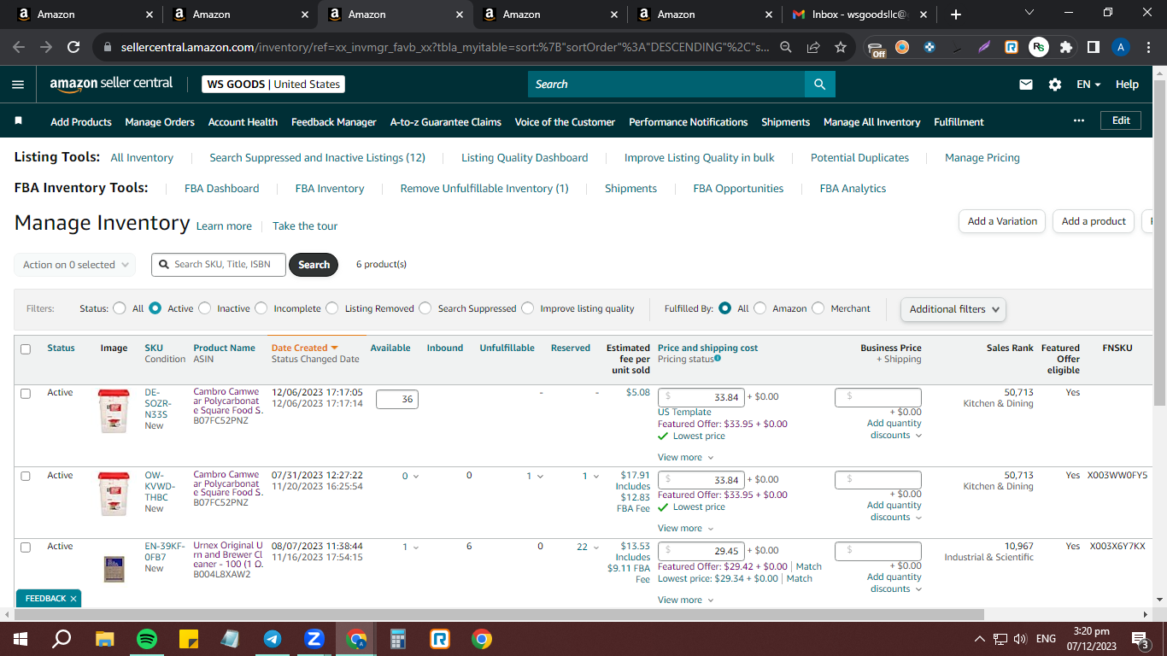
Task: Open the Action on 0 selected dropdown
Action: coord(75,265)
